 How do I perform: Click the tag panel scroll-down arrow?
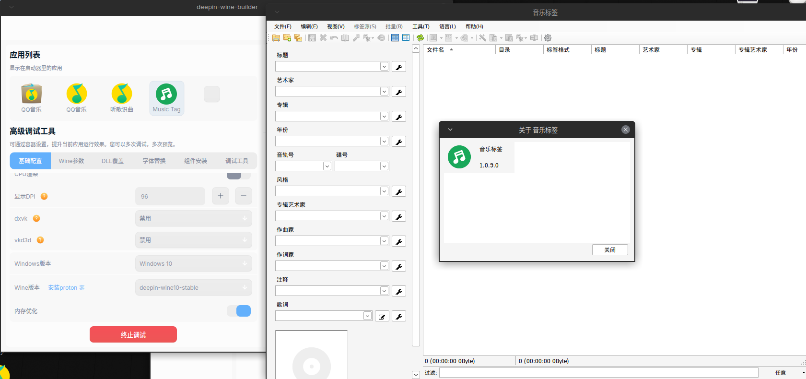click(x=416, y=375)
